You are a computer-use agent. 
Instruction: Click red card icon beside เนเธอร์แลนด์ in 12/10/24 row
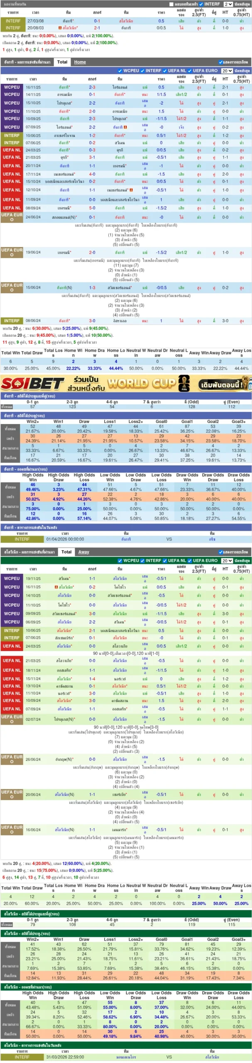pyautogui.click(x=131, y=190)
